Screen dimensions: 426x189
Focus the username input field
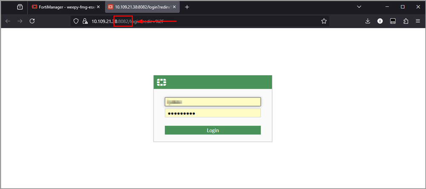point(213,102)
